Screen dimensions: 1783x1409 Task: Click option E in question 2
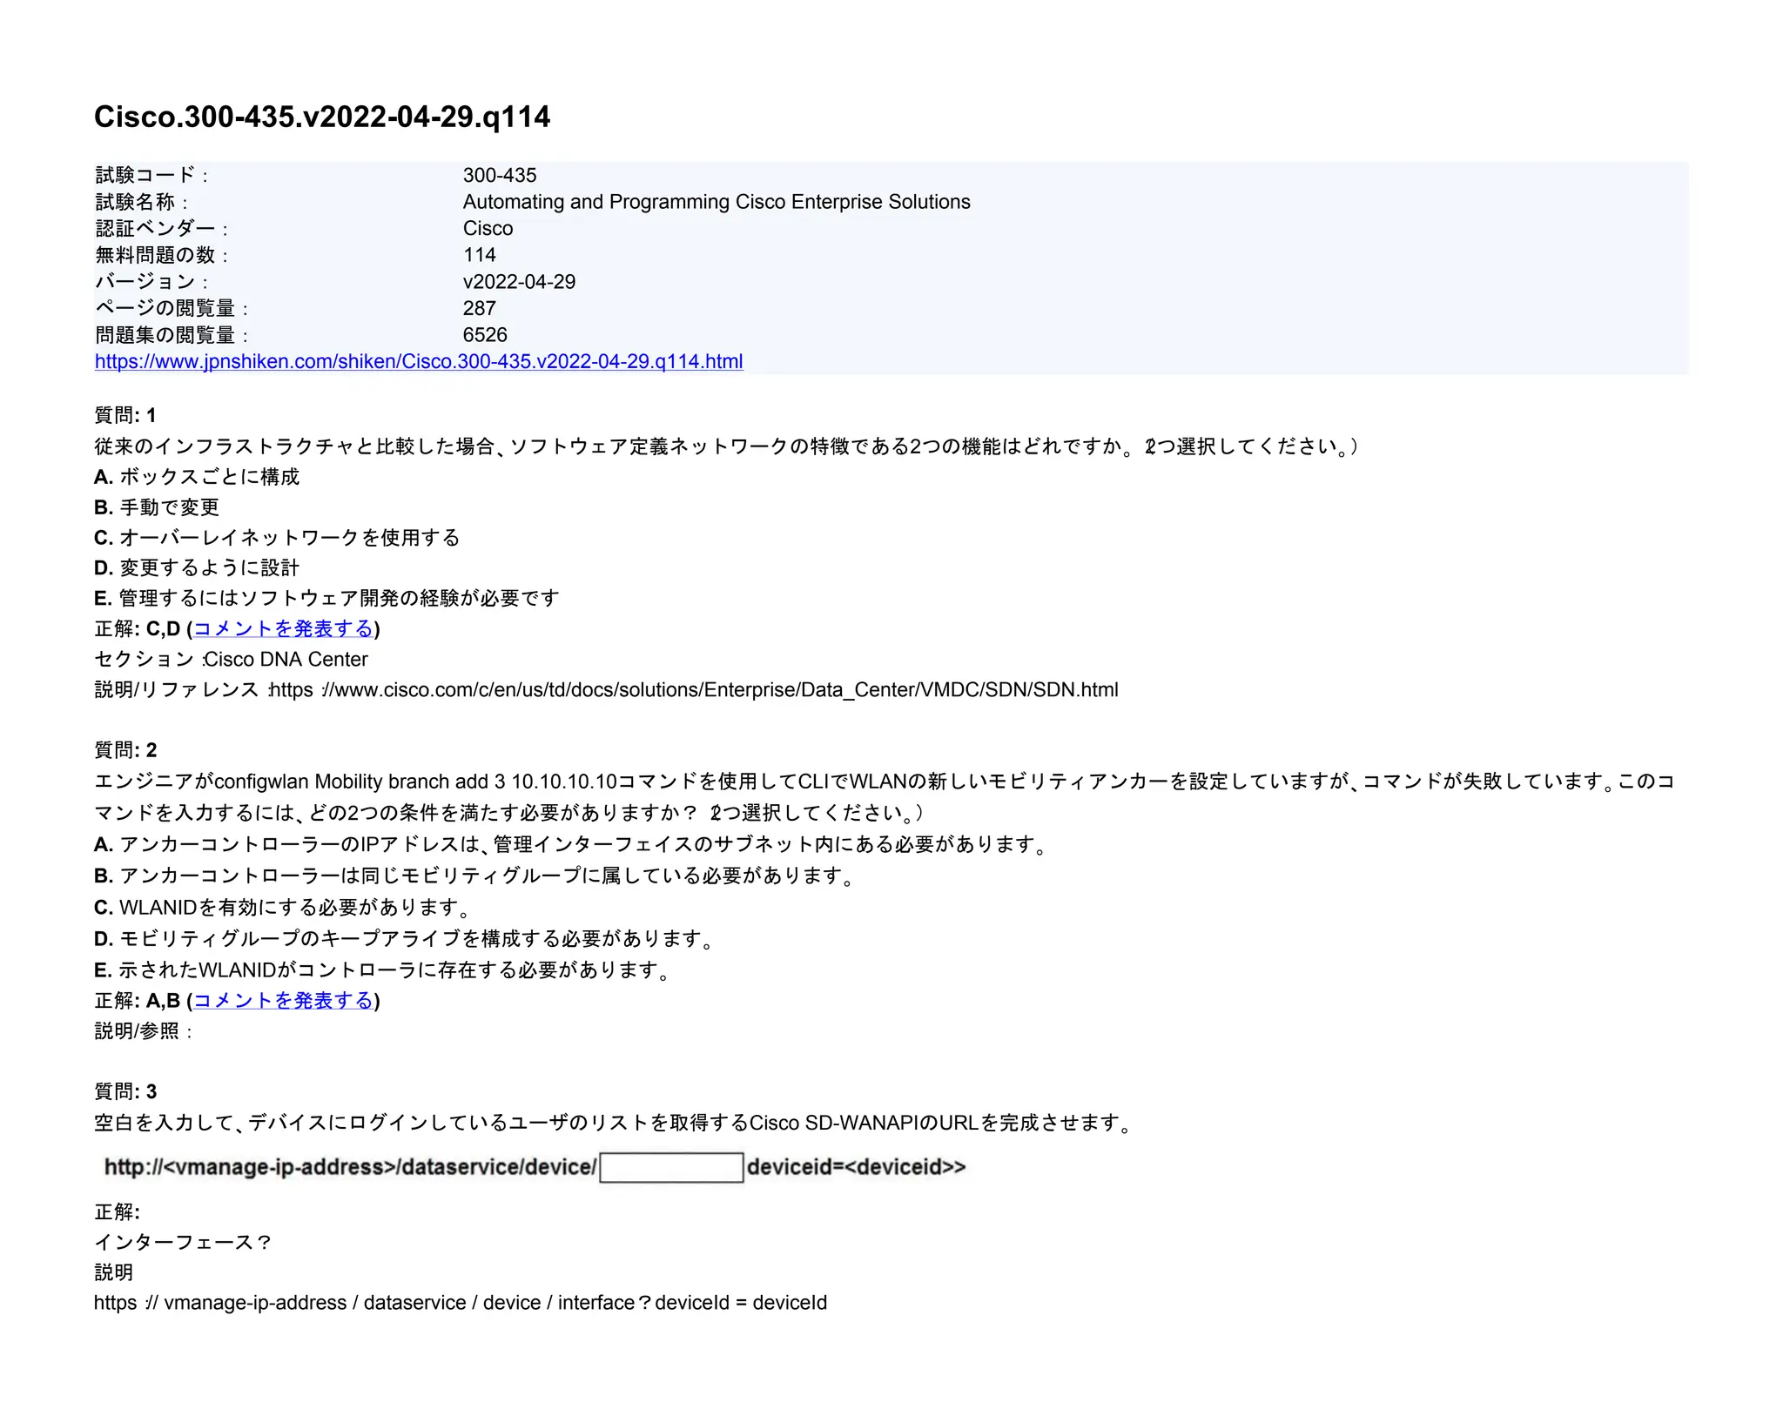click(x=383, y=970)
